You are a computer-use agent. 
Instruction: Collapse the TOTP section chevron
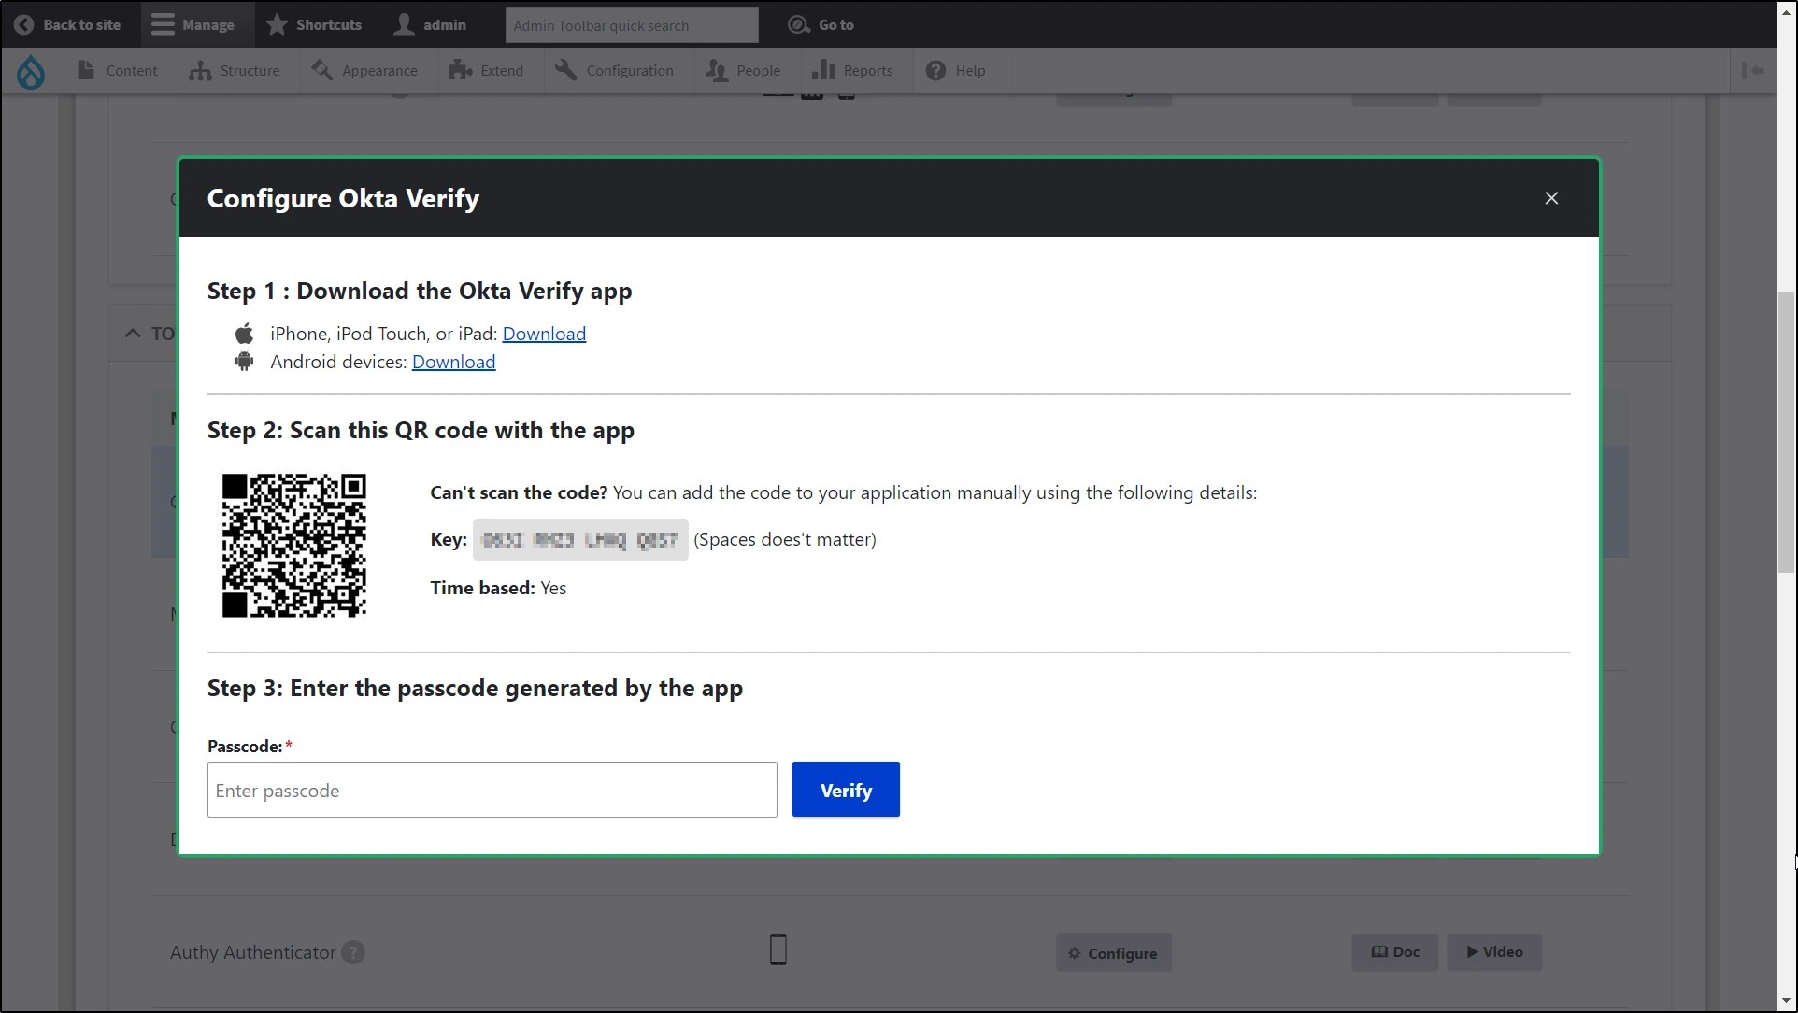point(133,334)
